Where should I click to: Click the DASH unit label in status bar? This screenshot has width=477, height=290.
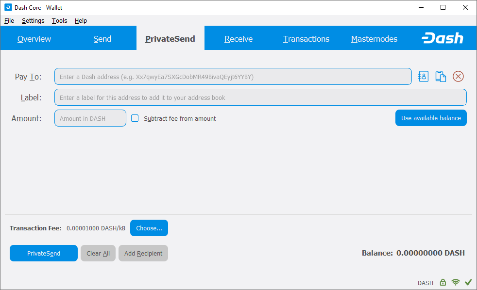coord(426,283)
